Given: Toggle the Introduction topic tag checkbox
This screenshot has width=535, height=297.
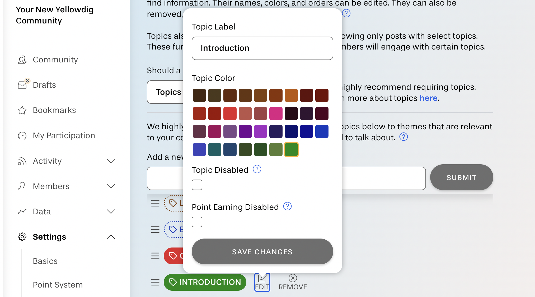Looking at the screenshot, I should tap(197, 185).
